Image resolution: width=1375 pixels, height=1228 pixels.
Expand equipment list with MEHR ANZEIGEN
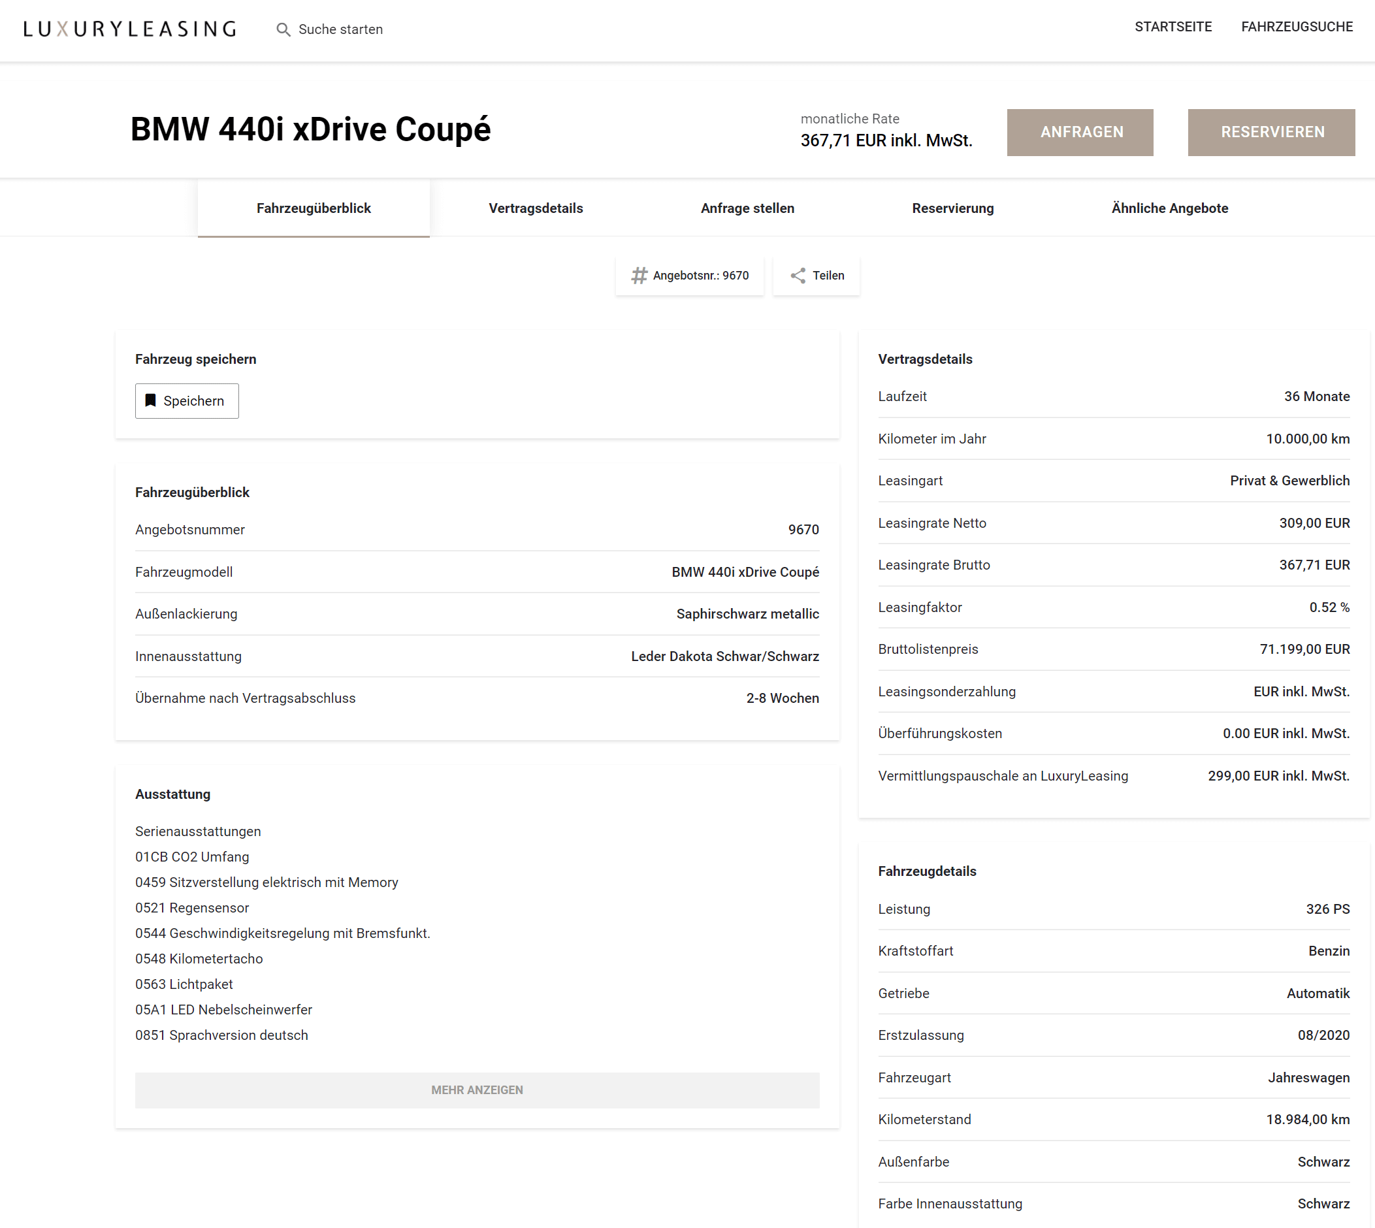coord(477,1090)
